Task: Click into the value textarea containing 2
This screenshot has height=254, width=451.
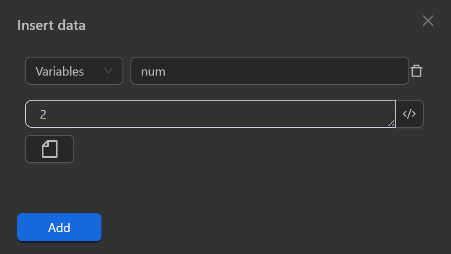Action: click(210, 114)
